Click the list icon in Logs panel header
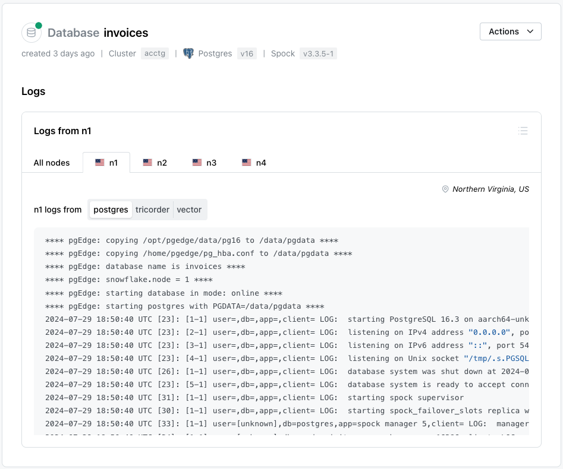The image size is (563, 469). click(523, 131)
